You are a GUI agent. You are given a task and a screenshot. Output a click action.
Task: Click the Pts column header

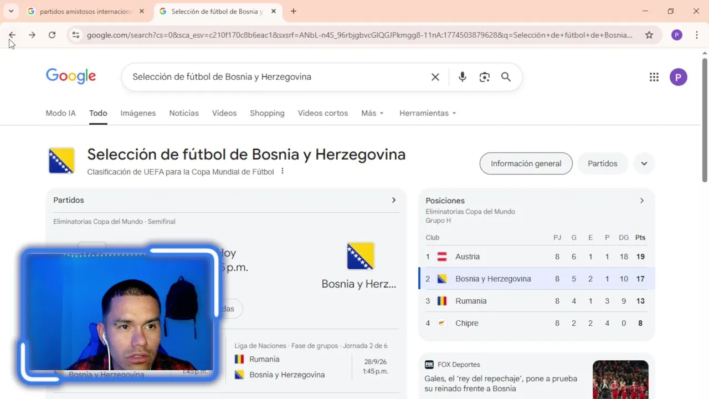pyautogui.click(x=640, y=237)
